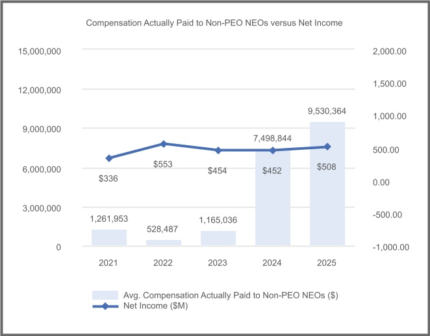Select the 2024 Net Income diamond marker
430x336 pixels.
tap(272, 150)
